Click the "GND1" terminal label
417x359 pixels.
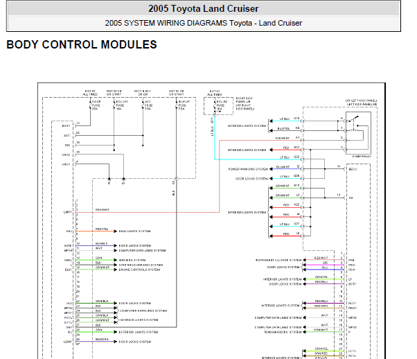click(66, 164)
